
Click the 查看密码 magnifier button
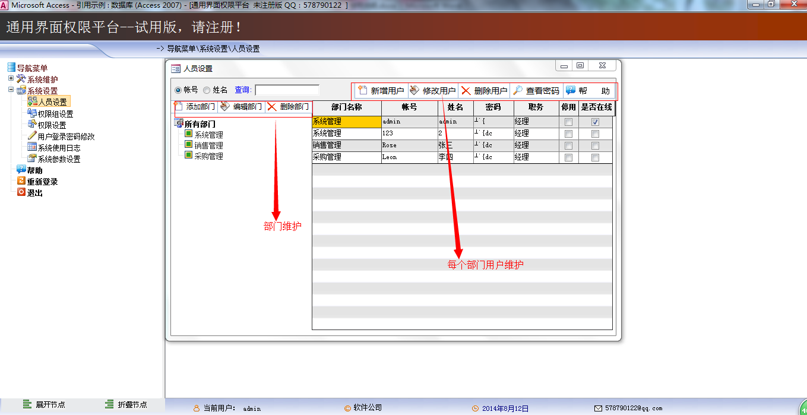point(536,91)
